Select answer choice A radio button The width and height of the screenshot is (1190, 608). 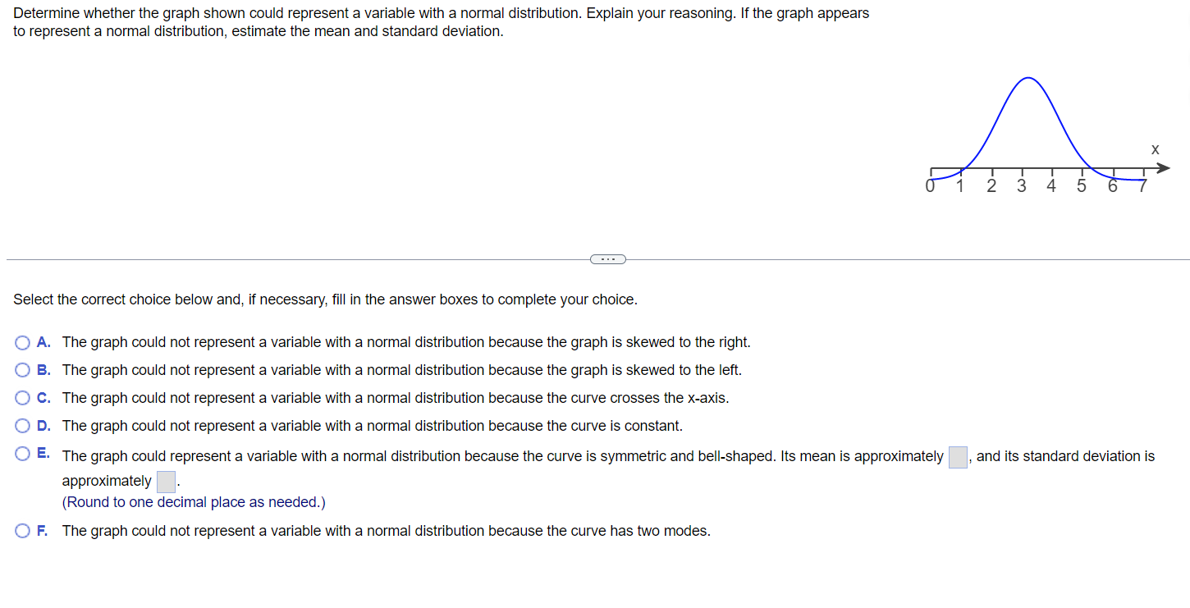point(22,342)
